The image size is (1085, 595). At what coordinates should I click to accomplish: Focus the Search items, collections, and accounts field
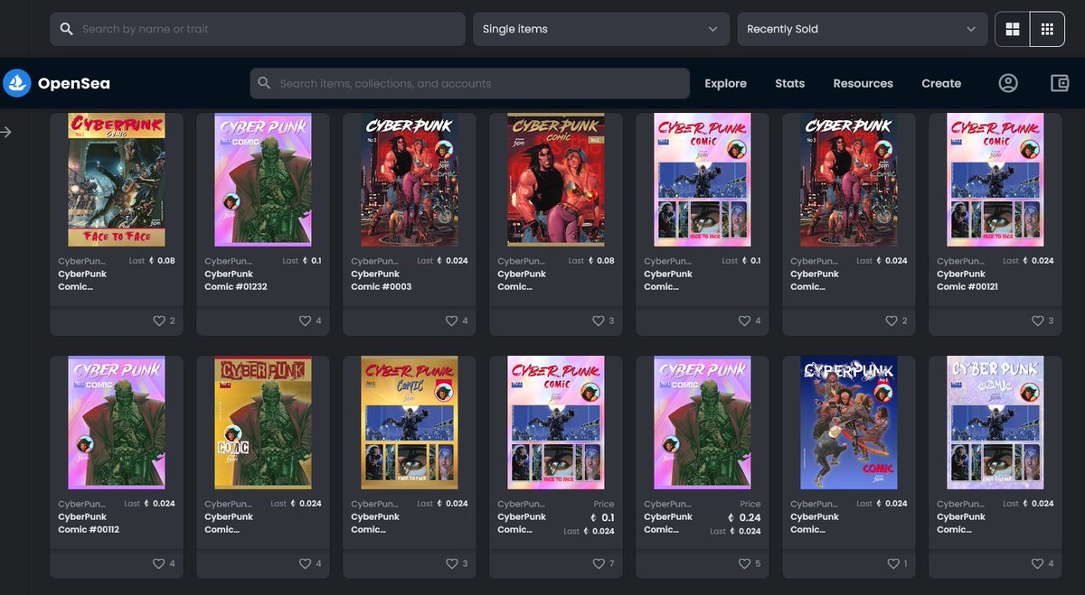pos(469,83)
